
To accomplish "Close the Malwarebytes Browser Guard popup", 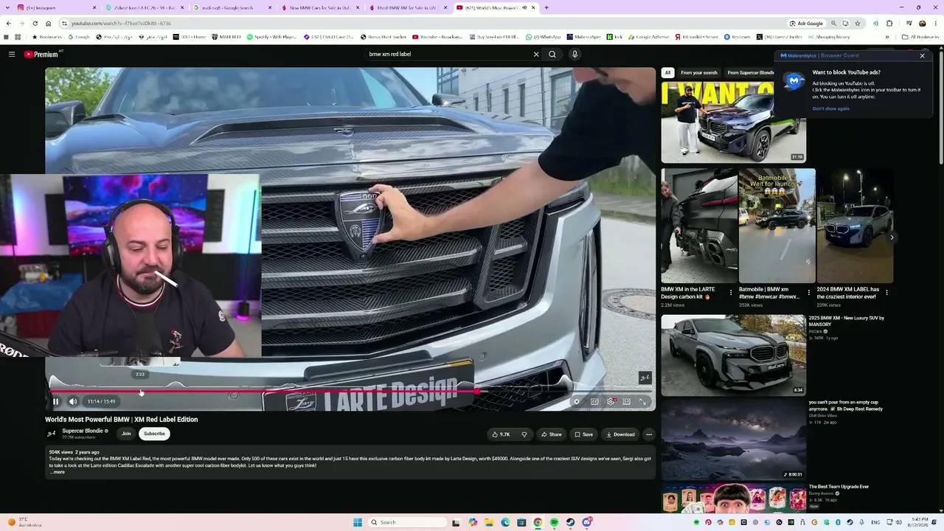I will click(922, 55).
